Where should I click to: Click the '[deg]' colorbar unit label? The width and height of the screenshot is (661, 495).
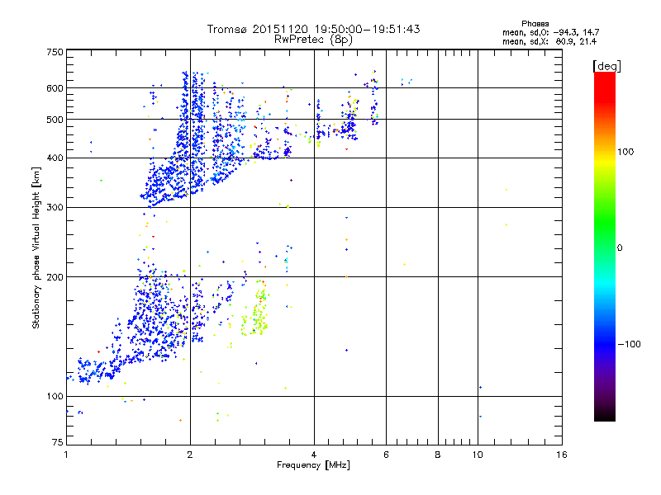click(606, 66)
